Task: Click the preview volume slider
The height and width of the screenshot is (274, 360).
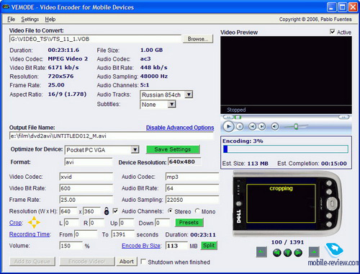Action: (x=296, y=126)
